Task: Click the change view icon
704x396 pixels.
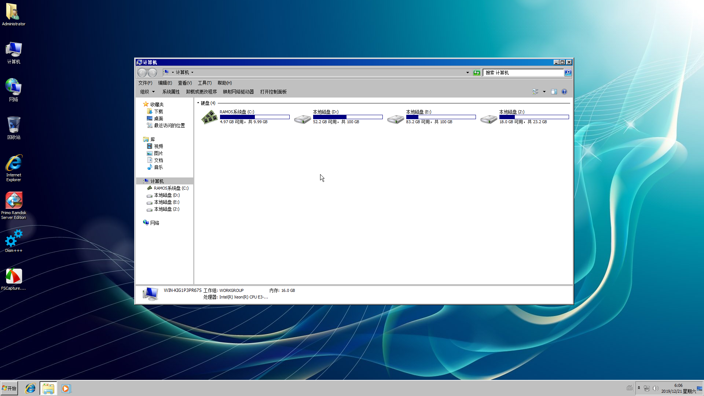Action: tap(535, 92)
